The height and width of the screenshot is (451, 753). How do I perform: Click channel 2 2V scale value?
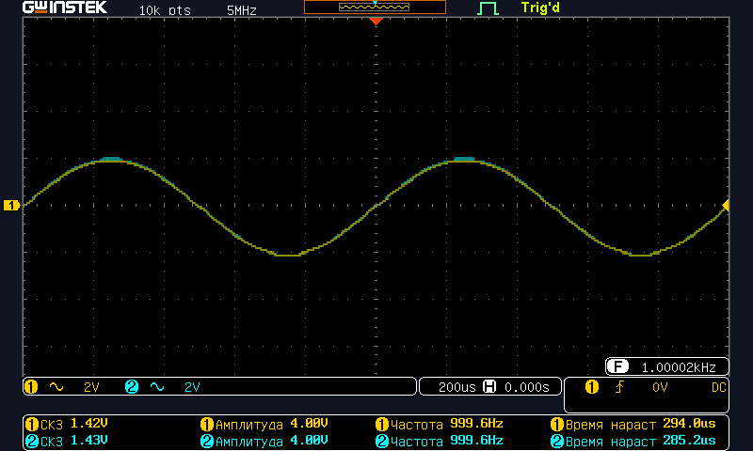[192, 387]
